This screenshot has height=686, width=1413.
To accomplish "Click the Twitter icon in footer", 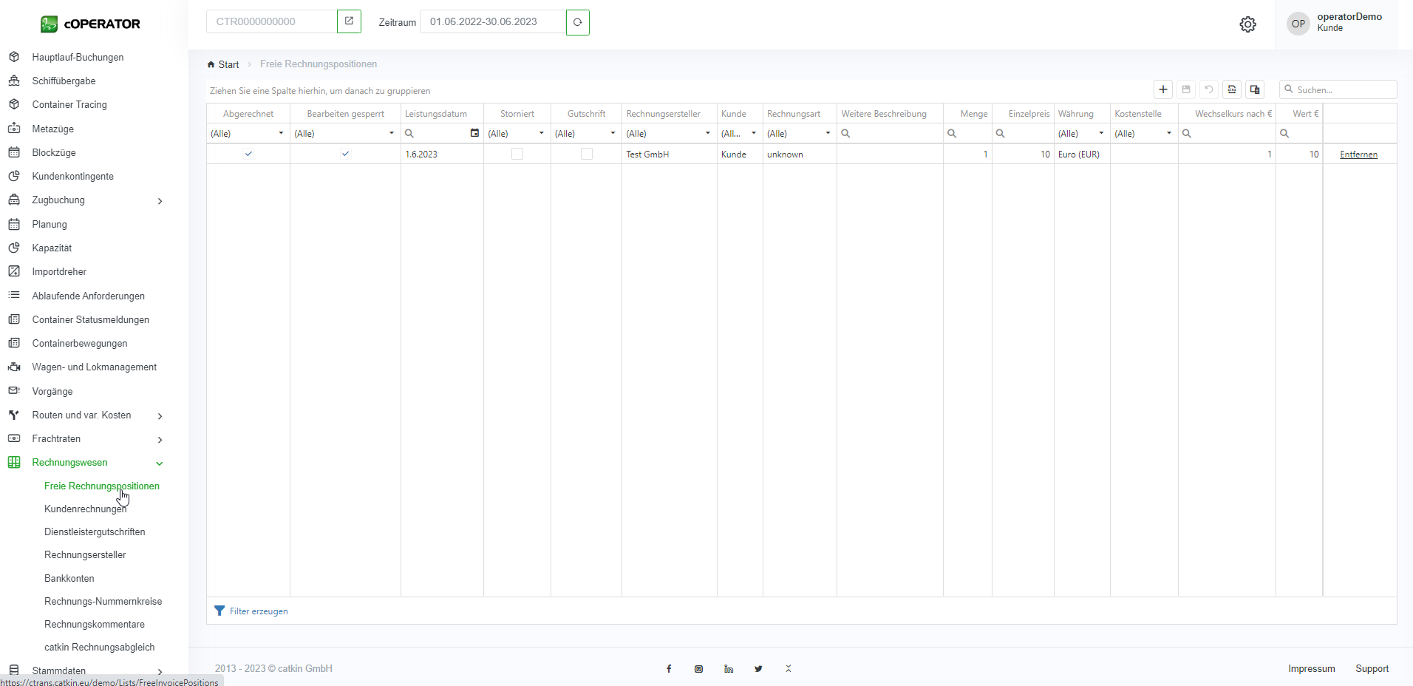I will coord(758,669).
